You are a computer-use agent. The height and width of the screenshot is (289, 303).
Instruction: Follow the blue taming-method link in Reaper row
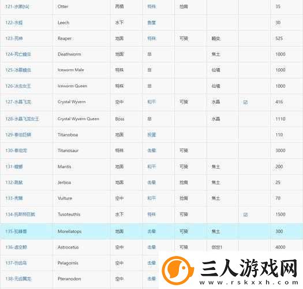tap(151, 39)
